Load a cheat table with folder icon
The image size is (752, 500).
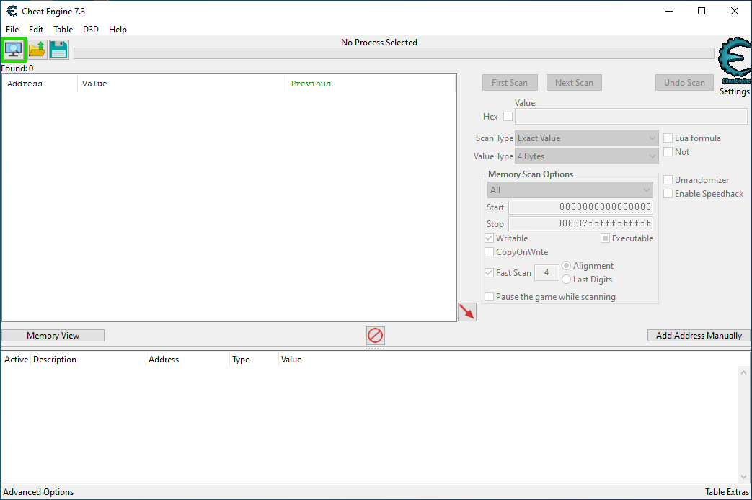[x=37, y=50]
